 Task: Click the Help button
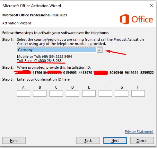pos(14,141)
